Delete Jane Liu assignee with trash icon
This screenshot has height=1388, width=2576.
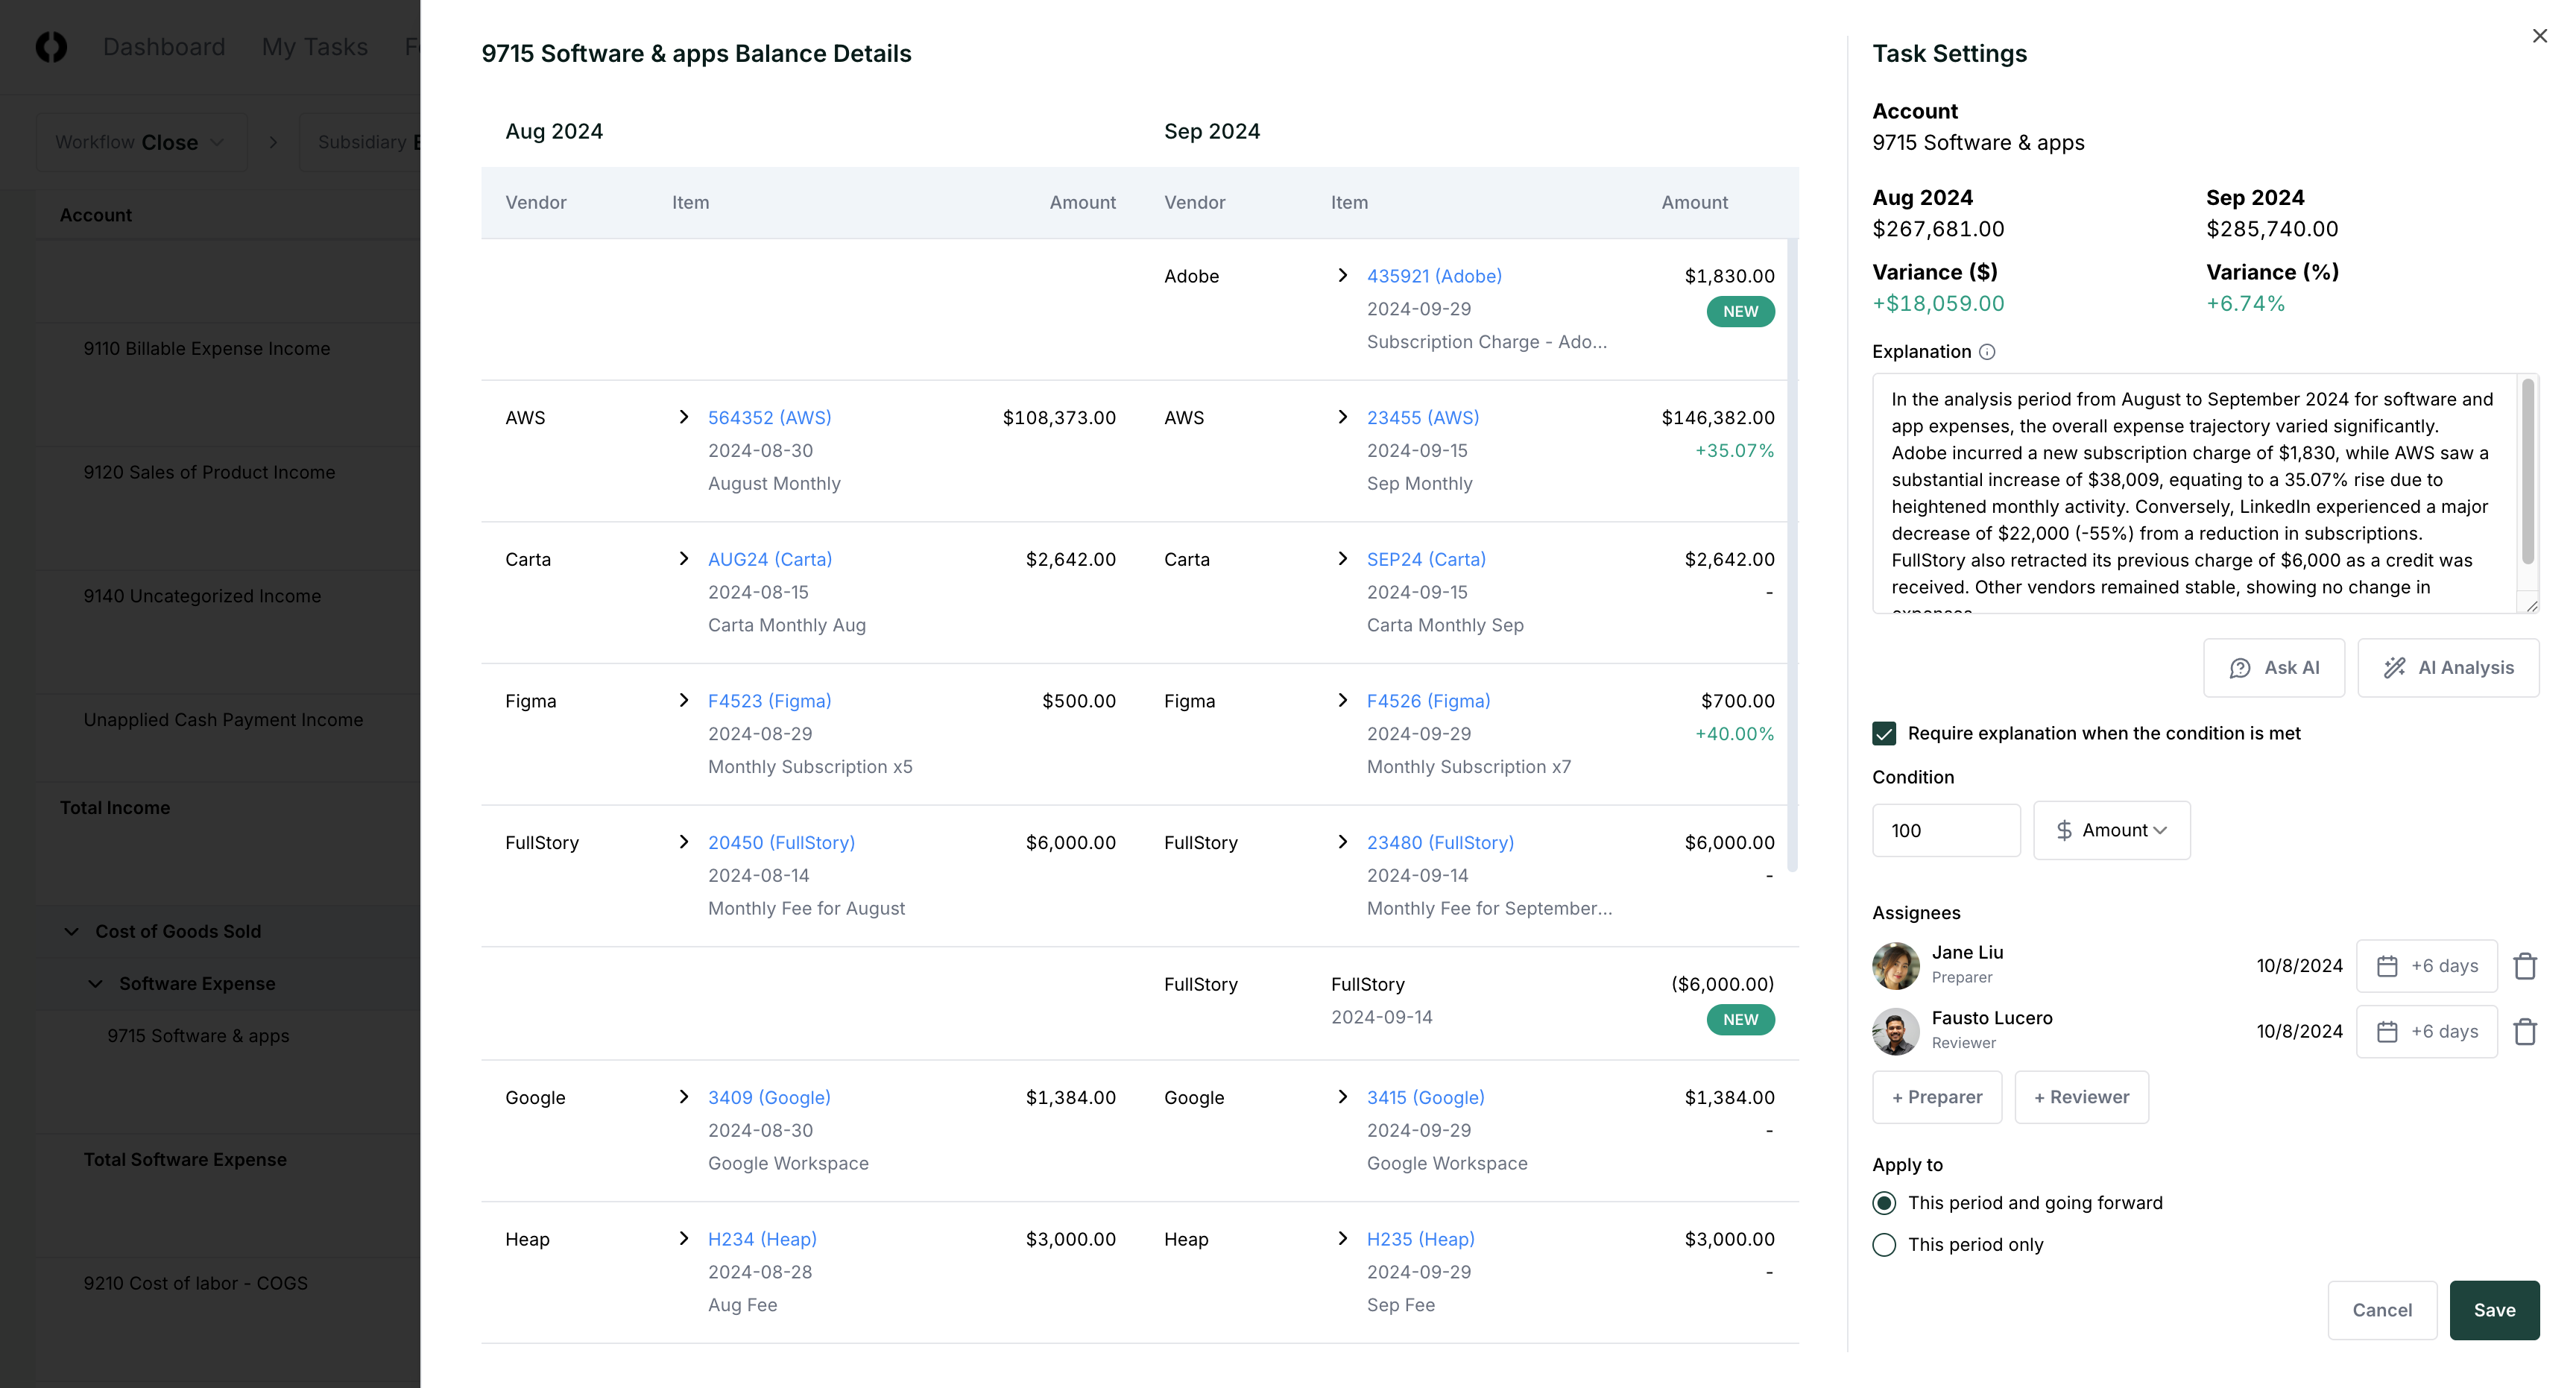(2525, 966)
